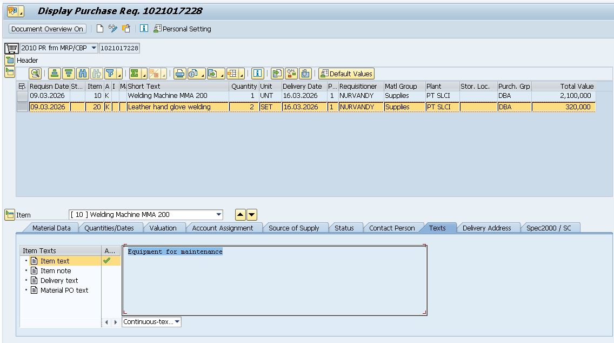Click the Sort Ascending icon in grid toolbar
Screen dimensions: 614x343
54,74
